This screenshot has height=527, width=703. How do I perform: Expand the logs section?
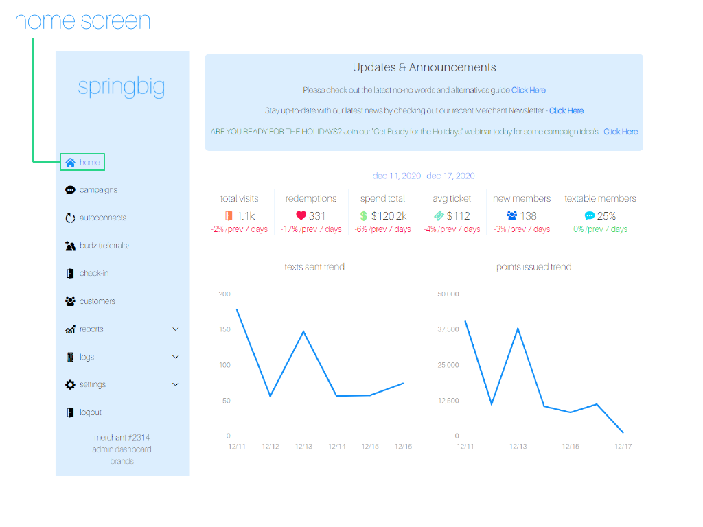(175, 357)
